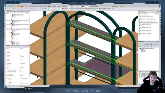Select the main viewport document tab
This screenshot has height=93, width=165.
[32, 10]
